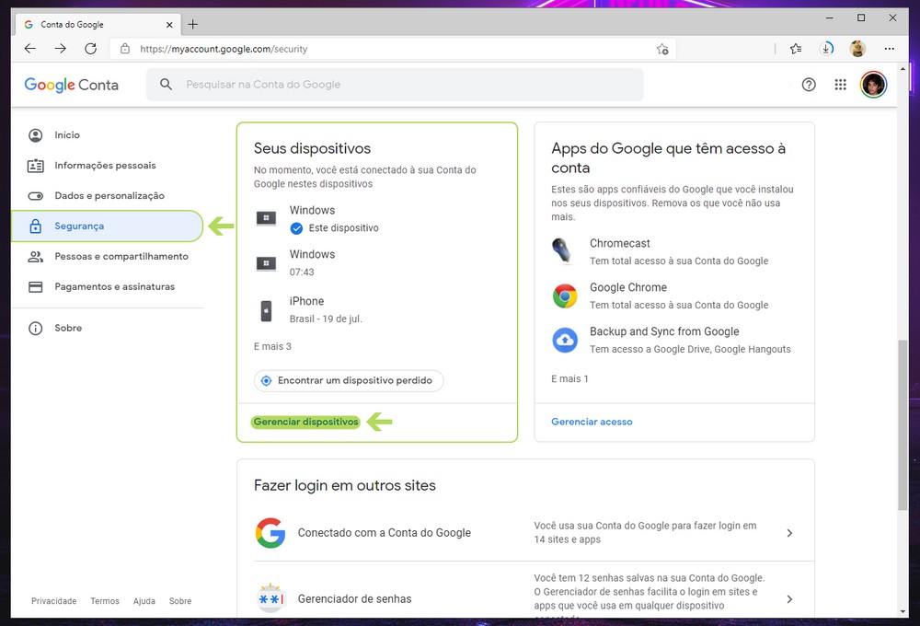
Task: Click Gerenciar dispositivos link
Action: [x=305, y=422]
